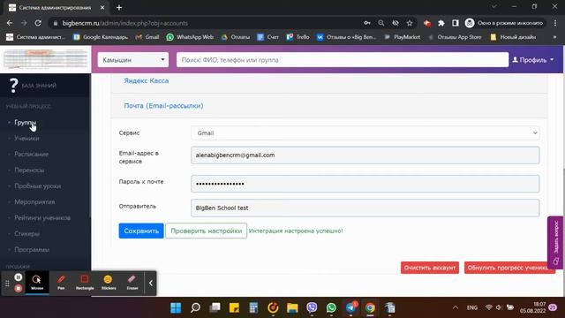Open WhatsApp from taskbar
This screenshot has height=318, width=565.
click(x=331, y=307)
